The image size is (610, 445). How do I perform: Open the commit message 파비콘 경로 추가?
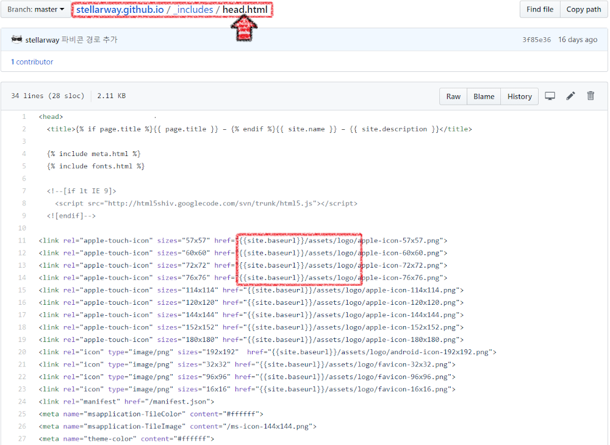90,39
